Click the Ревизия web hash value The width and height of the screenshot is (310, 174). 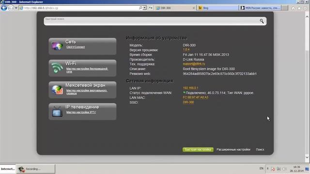tap(219, 73)
